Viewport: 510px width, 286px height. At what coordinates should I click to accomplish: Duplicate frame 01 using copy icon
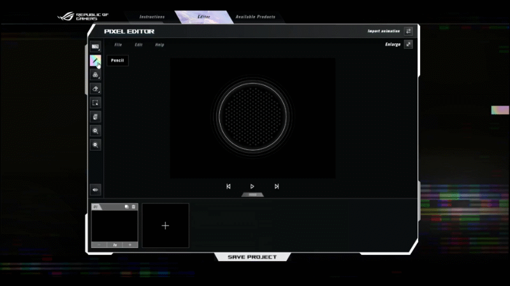point(127,207)
